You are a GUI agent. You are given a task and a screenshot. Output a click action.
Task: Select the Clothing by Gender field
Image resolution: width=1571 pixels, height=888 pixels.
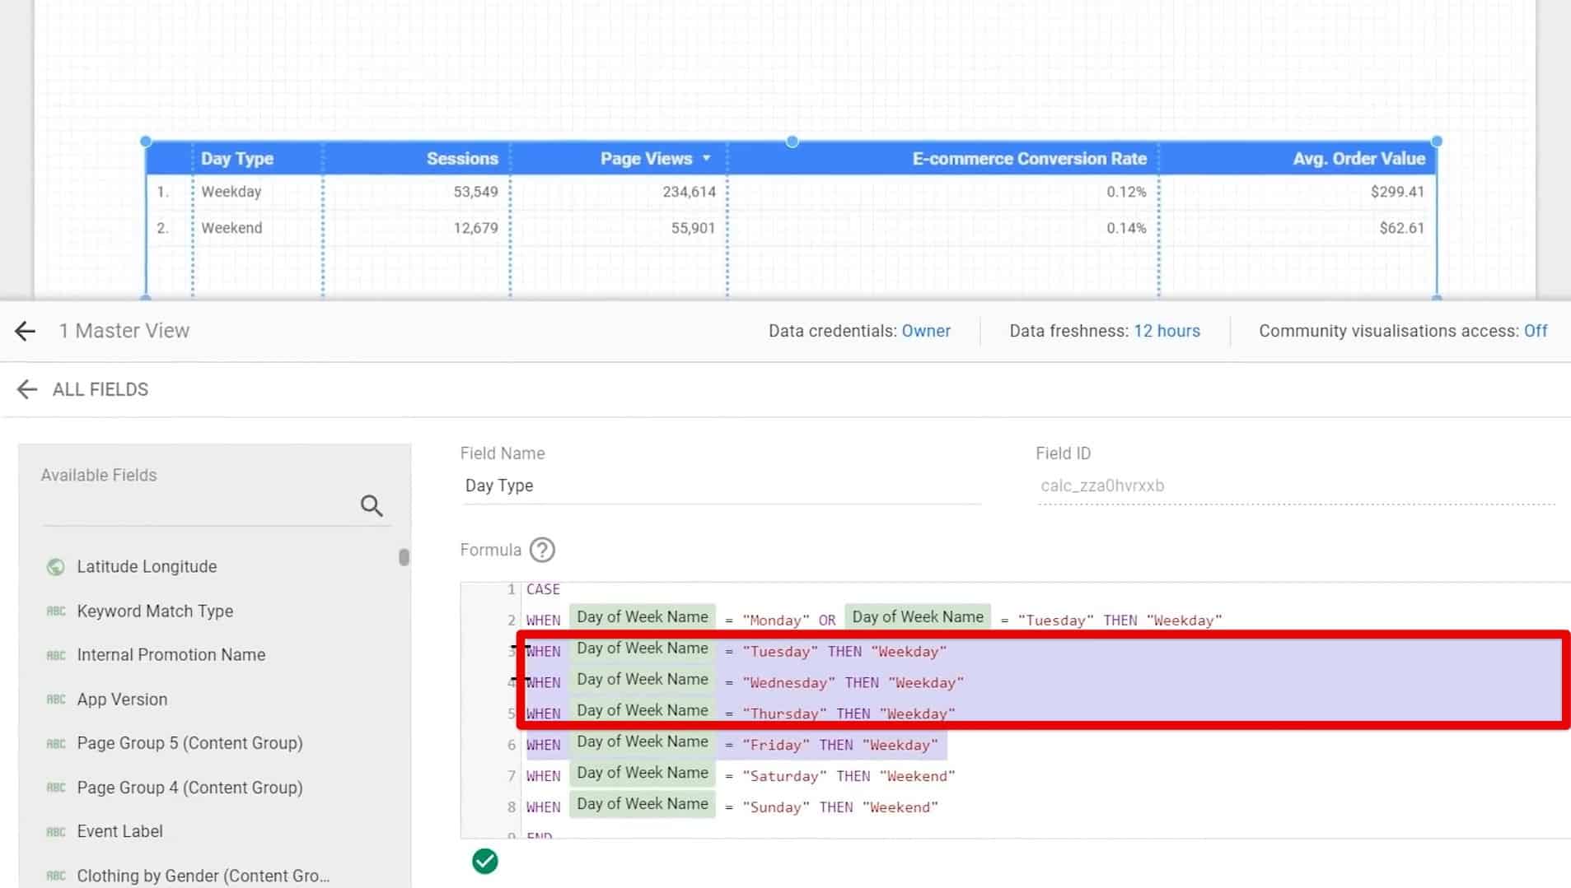click(x=203, y=875)
